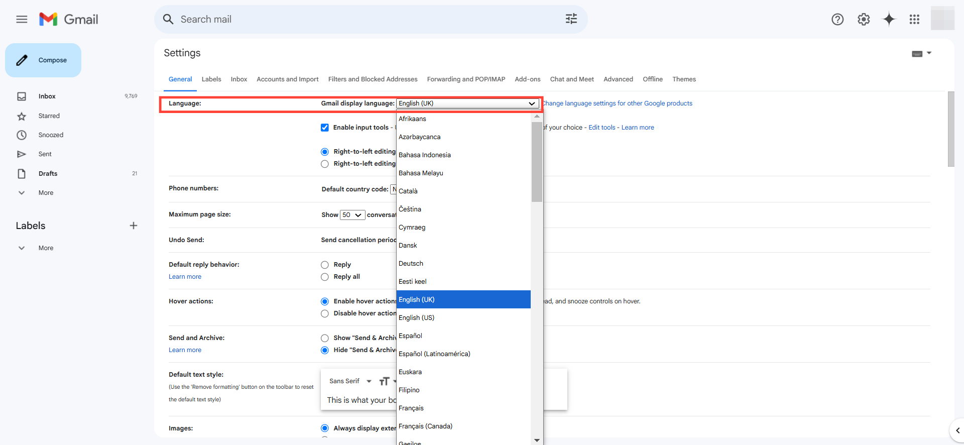The width and height of the screenshot is (964, 445).
Task: Expand More under the Drafts folder
Action: pyautogui.click(x=45, y=193)
